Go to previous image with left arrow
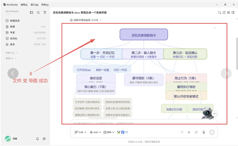 pos(13,74)
